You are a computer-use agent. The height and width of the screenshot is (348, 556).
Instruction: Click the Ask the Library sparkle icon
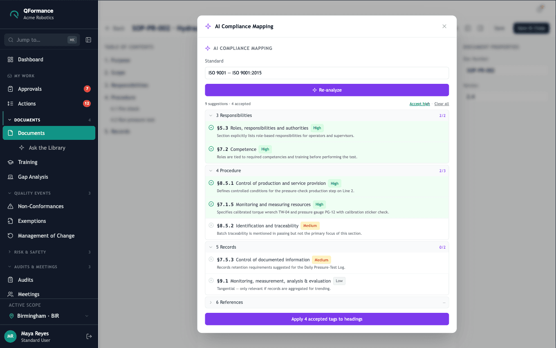point(22,148)
